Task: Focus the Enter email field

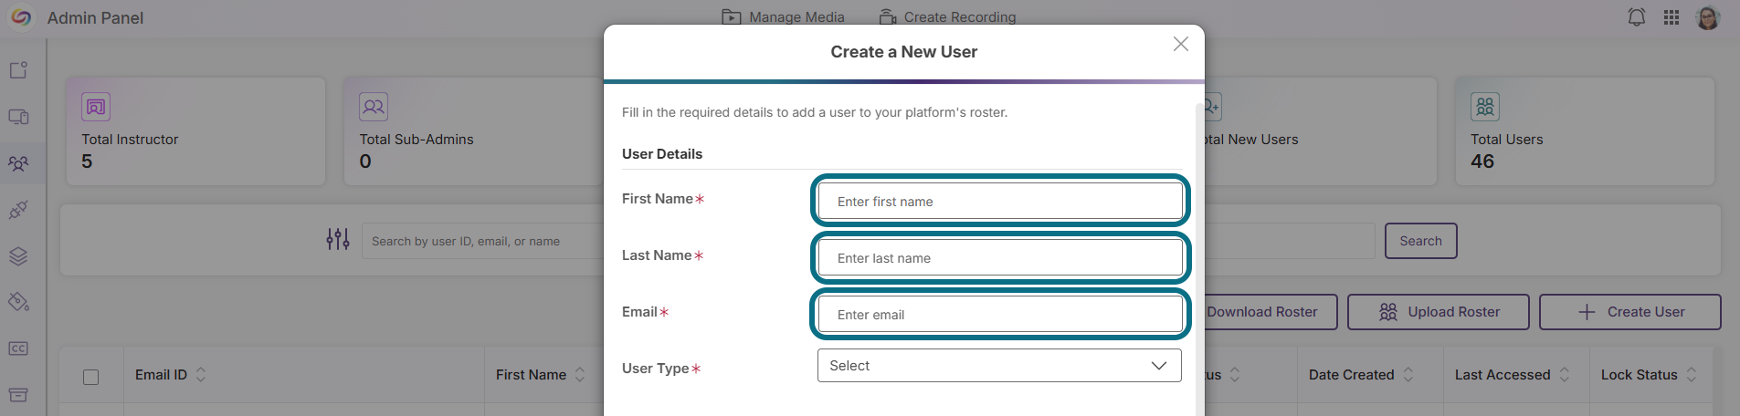Action: 1000,314
